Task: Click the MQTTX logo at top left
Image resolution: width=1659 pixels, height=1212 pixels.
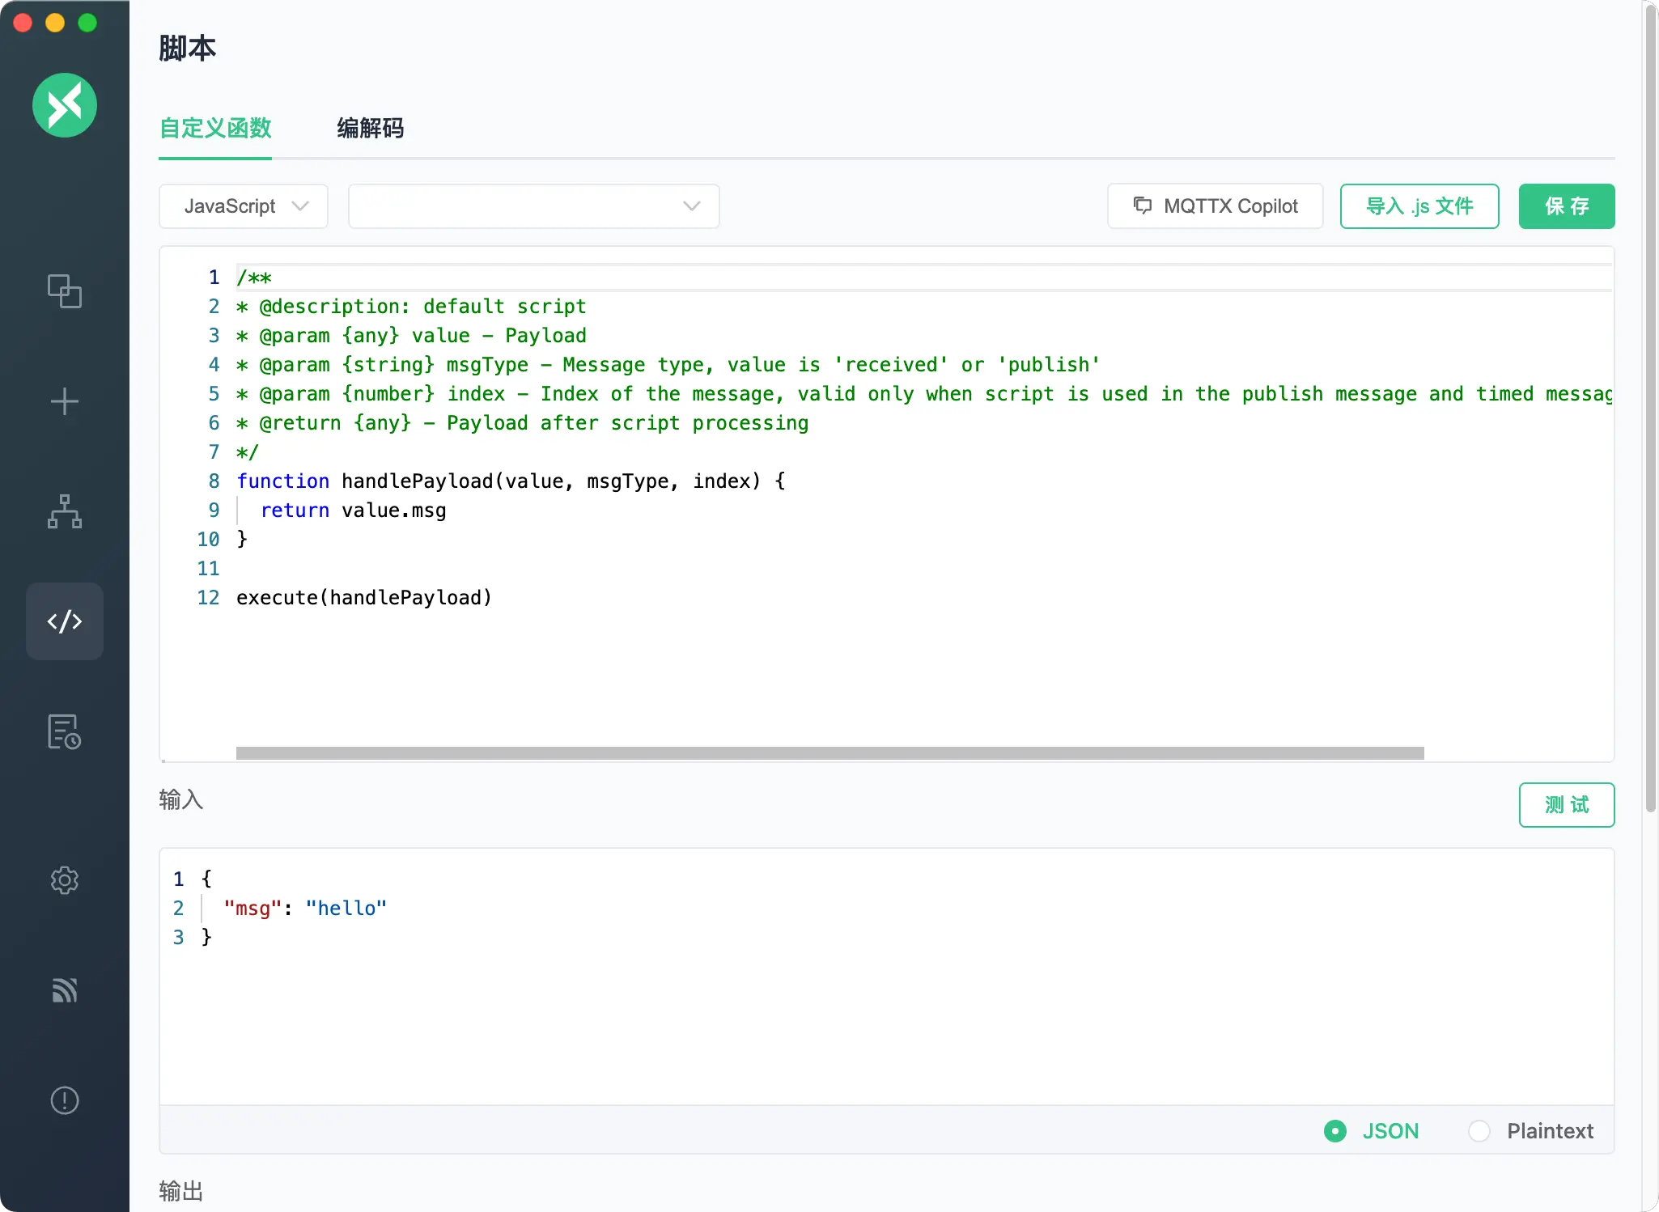Action: 64,105
